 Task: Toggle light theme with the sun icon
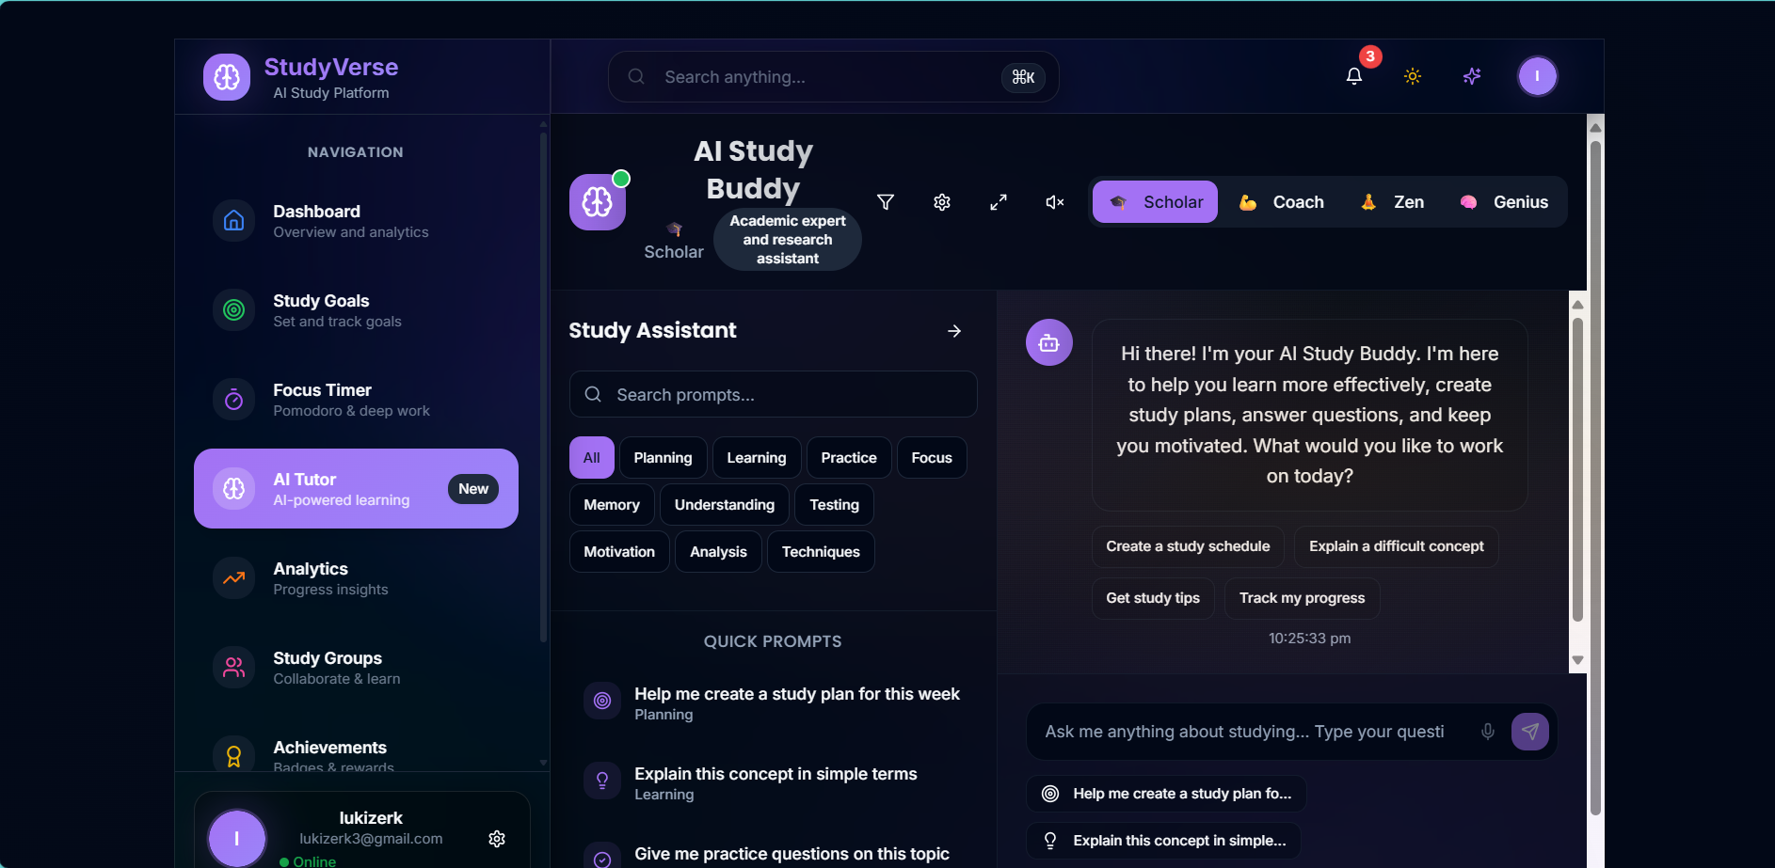coord(1413,76)
